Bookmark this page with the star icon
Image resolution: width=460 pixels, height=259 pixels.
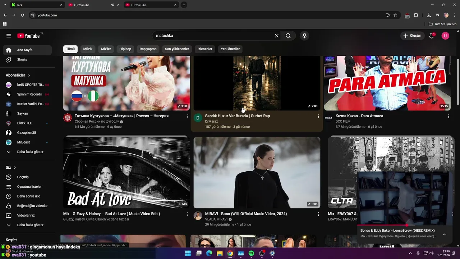(x=395, y=15)
